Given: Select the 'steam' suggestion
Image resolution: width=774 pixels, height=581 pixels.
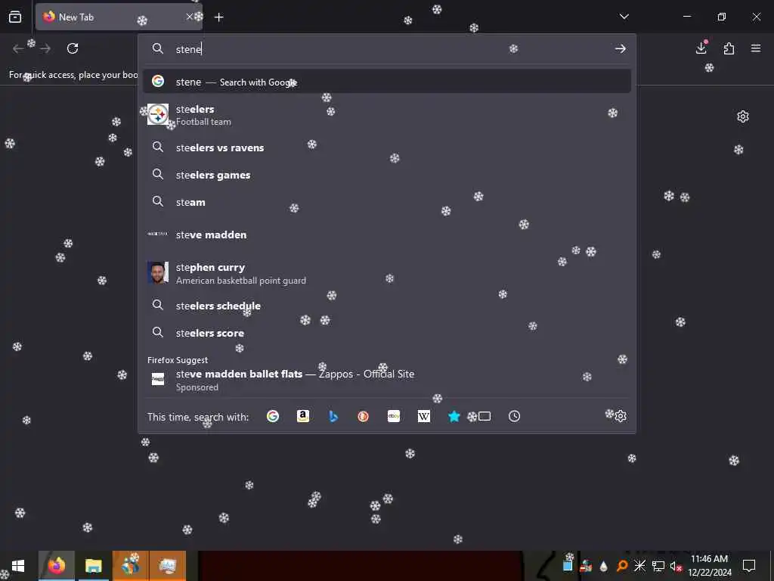Looking at the screenshot, I should click(x=387, y=202).
